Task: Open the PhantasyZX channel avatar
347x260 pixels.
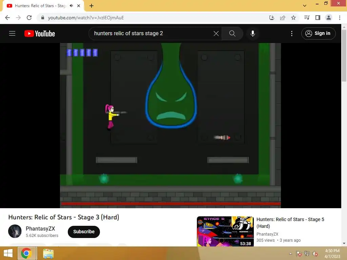Action: pyautogui.click(x=15, y=231)
